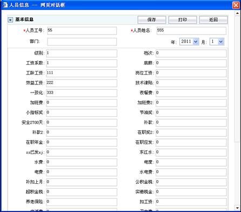Open the 年 dropdown showing 2011

[x=189, y=42]
